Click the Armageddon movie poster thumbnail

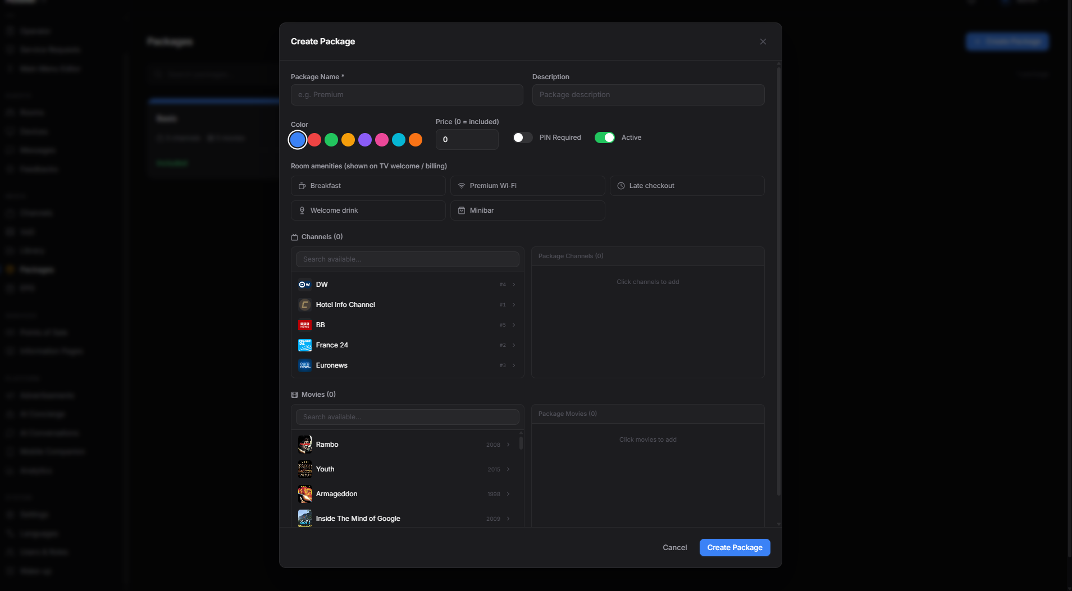(x=304, y=494)
